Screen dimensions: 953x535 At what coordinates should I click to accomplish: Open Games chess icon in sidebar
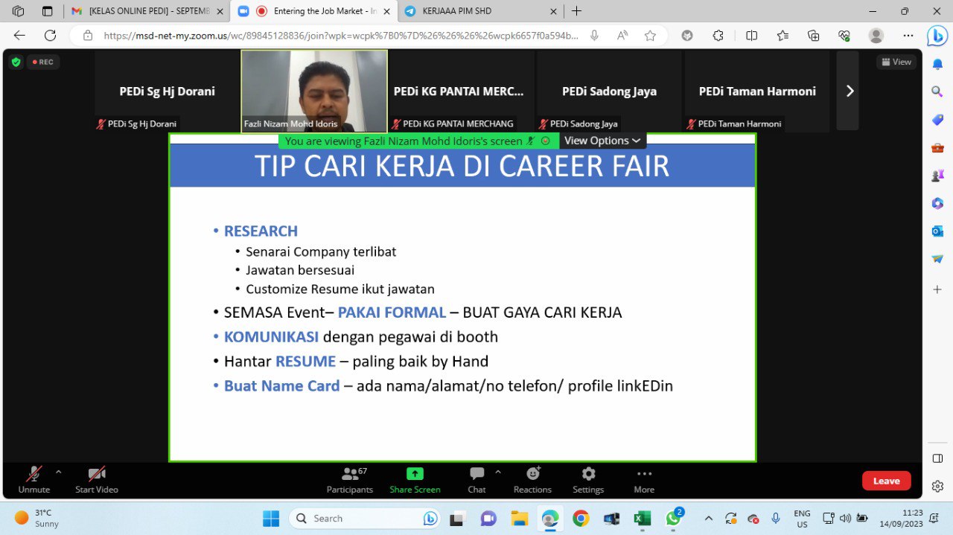tap(937, 176)
